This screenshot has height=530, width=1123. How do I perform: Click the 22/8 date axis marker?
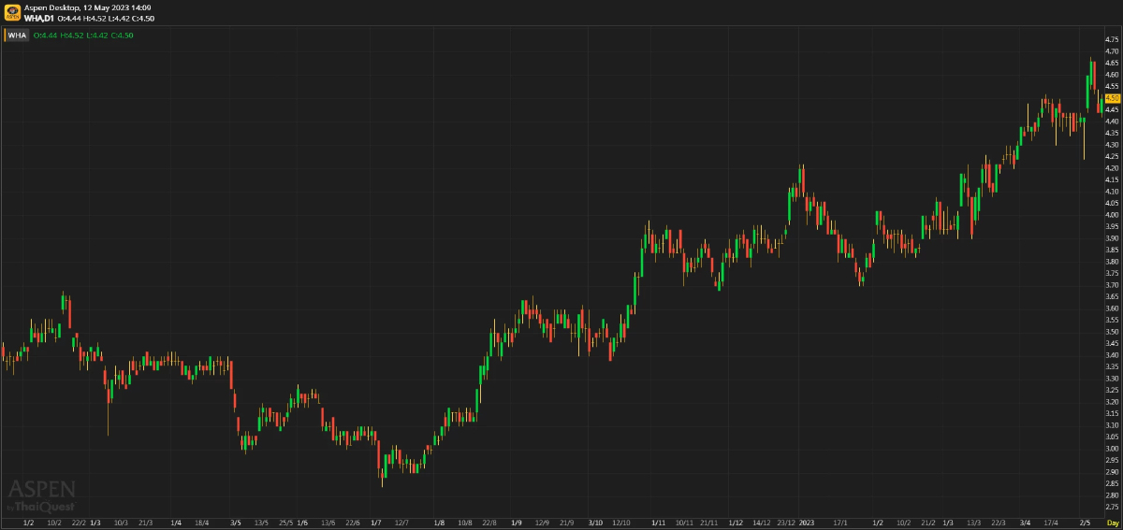click(x=489, y=522)
